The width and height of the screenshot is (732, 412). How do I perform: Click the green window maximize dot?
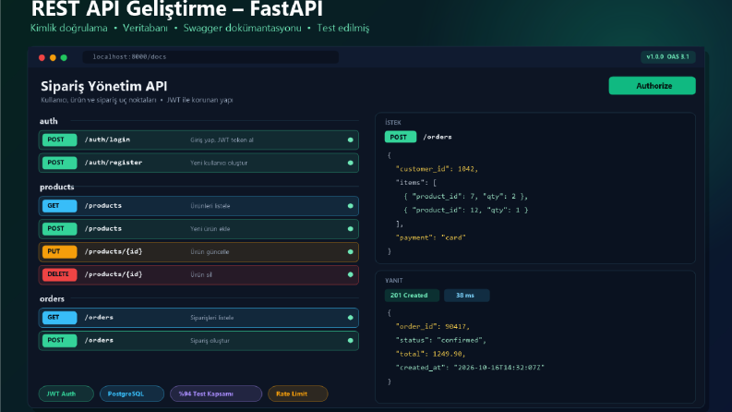(x=64, y=57)
